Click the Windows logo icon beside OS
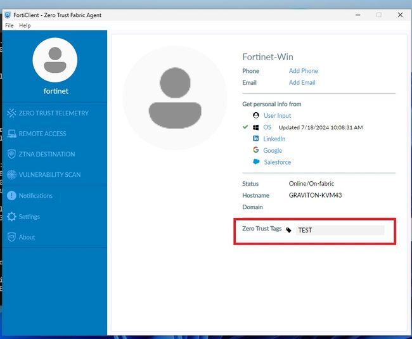 click(255, 127)
